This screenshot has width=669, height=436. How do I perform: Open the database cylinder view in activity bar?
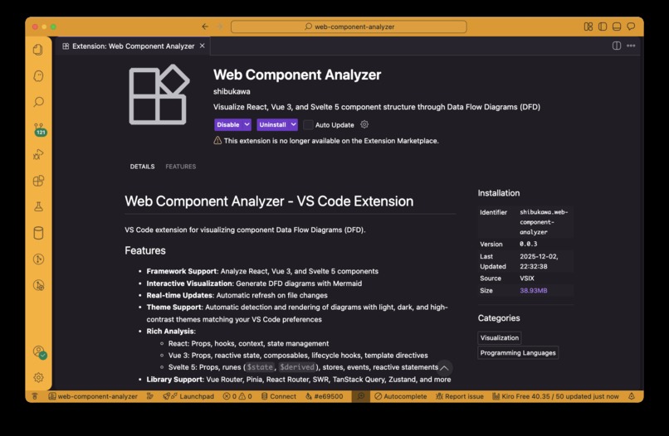click(x=38, y=233)
